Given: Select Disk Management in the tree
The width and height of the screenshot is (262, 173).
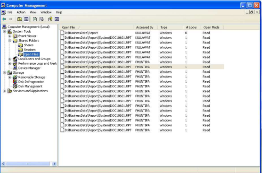Looking at the screenshot, I should point(30,86).
